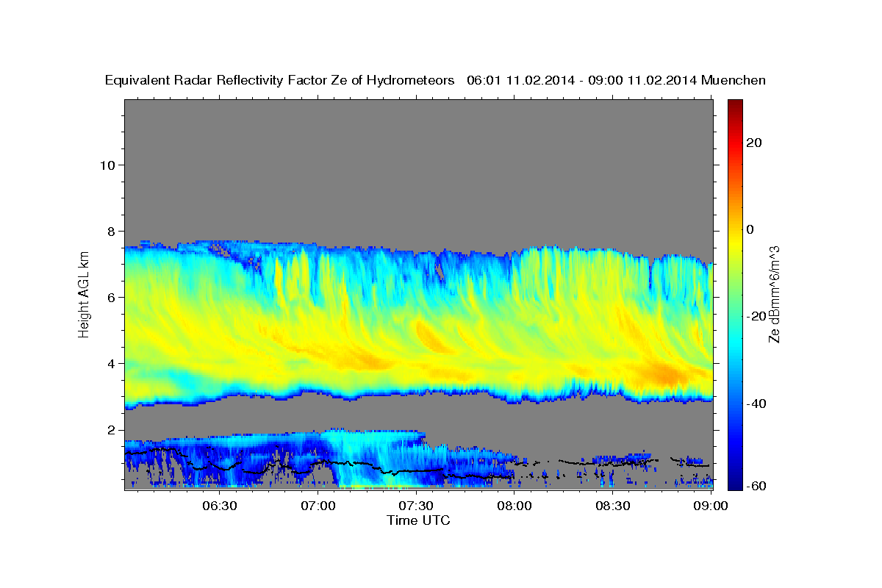Click the '07:30' time tick label

pos(416,506)
